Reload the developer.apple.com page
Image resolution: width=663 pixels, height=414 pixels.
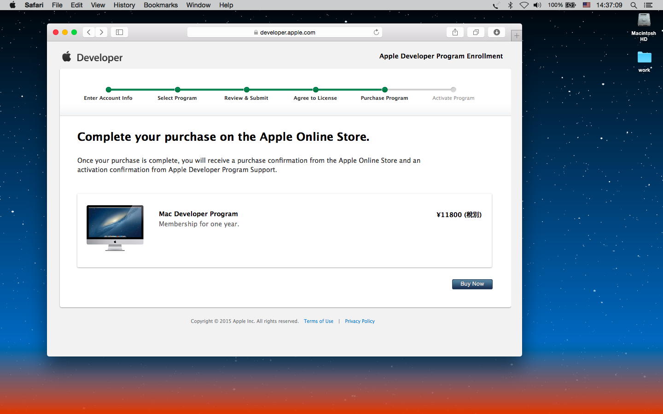[376, 32]
